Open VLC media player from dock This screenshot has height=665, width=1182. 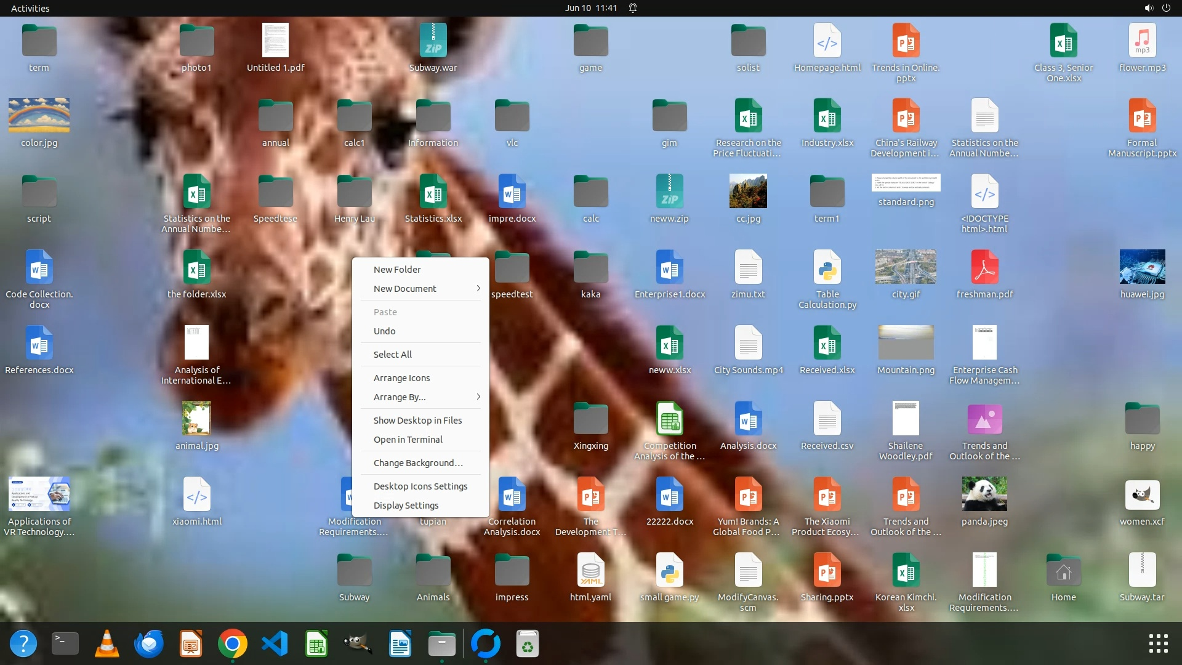(107, 644)
